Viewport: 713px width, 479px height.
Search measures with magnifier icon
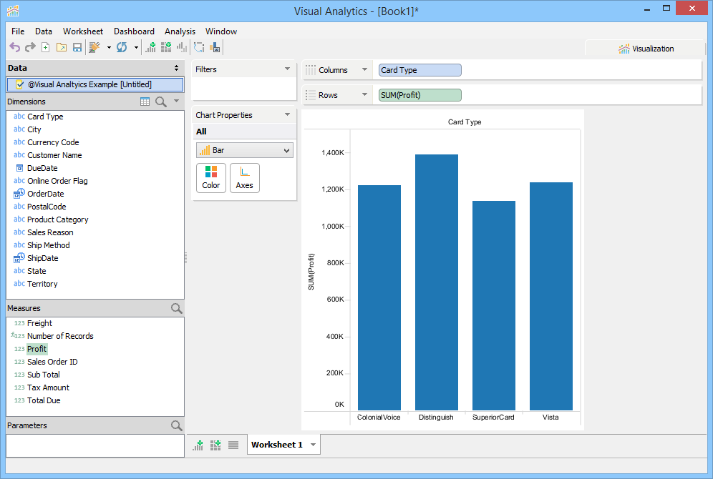coord(176,309)
